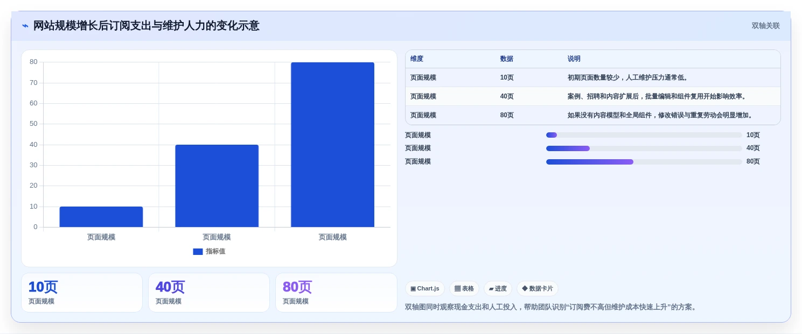The height and width of the screenshot is (334, 802).
Task: Click the Chart.js tag chip
Action: coord(425,288)
